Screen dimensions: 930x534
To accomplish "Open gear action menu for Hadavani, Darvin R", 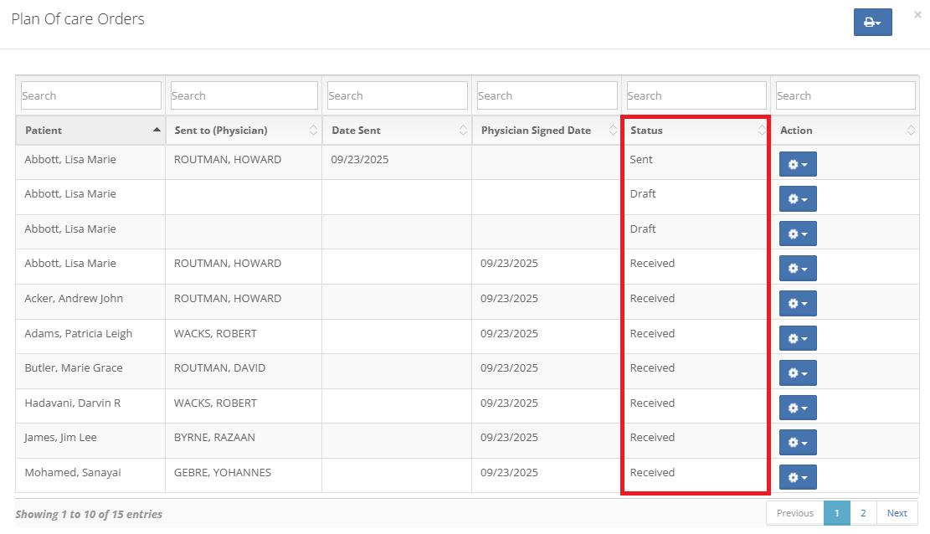I will pos(797,408).
